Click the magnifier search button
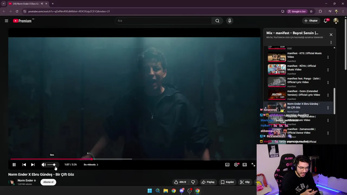The width and height of the screenshot is (347, 195). tap(217, 21)
